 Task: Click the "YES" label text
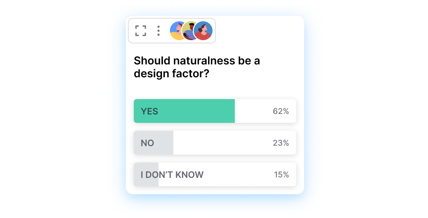[x=150, y=111]
